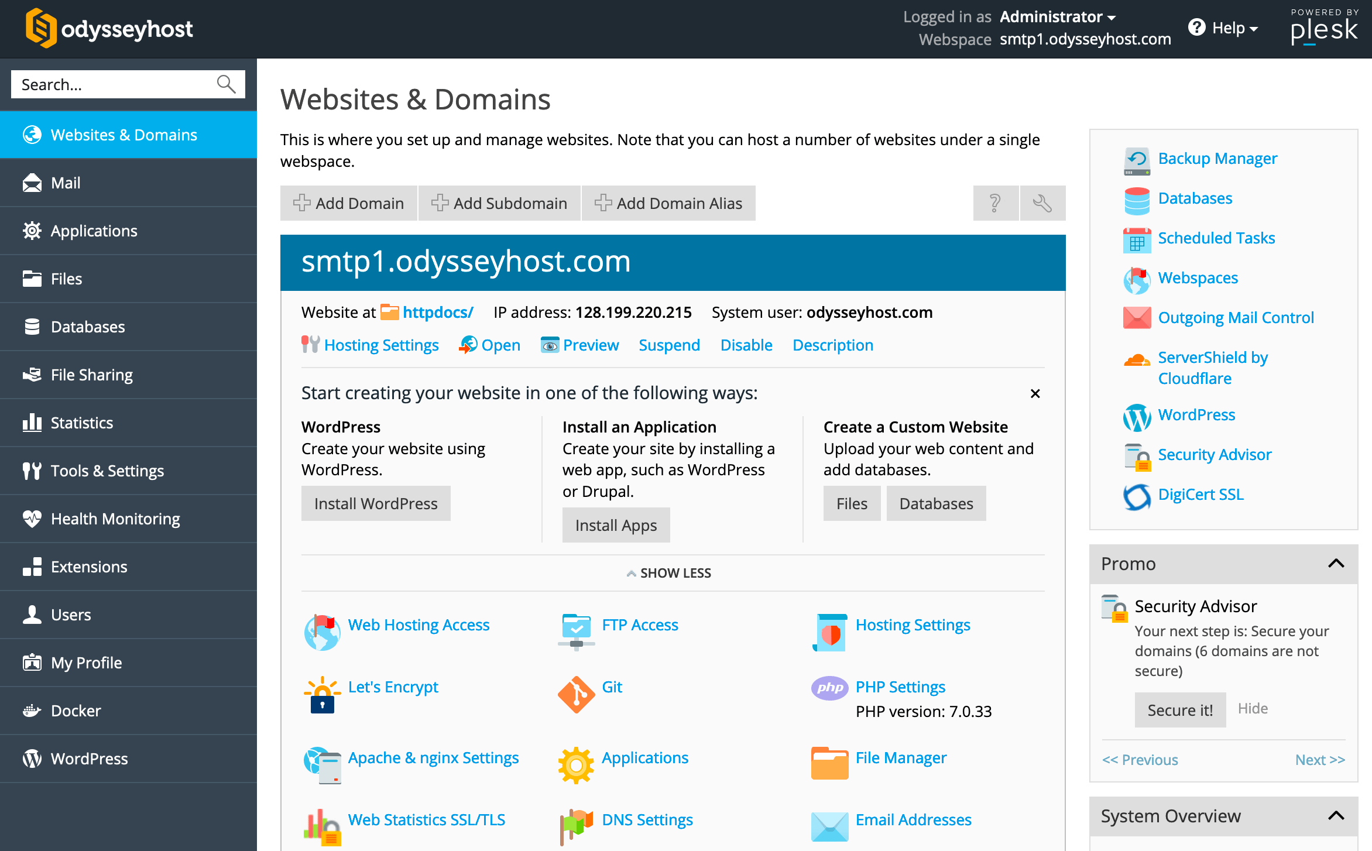Collapse the System Overview panel

point(1336,816)
